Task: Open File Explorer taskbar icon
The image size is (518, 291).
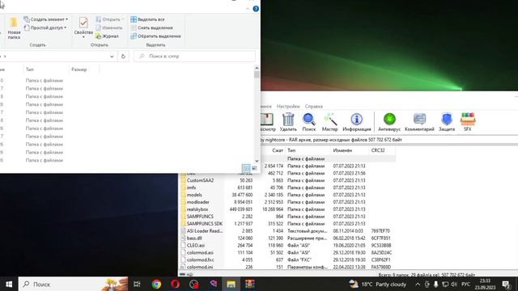Action: pos(231,284)
